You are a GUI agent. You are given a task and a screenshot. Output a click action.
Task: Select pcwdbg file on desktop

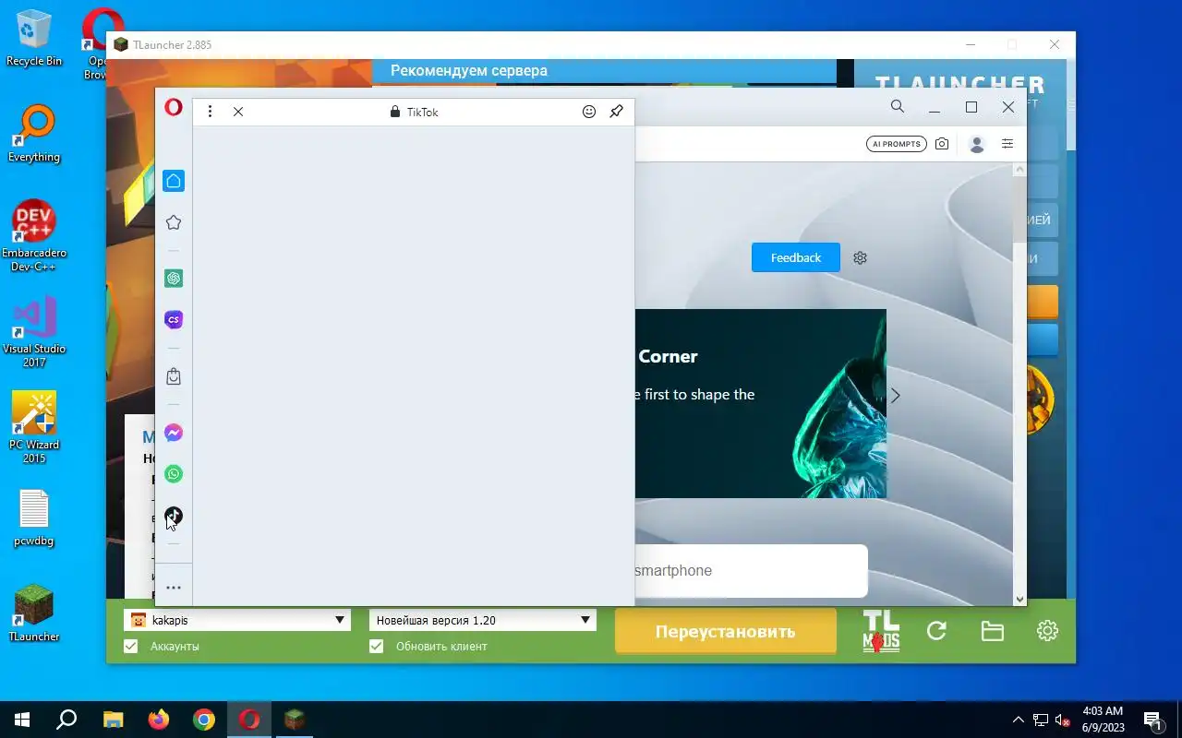point(34,518)
